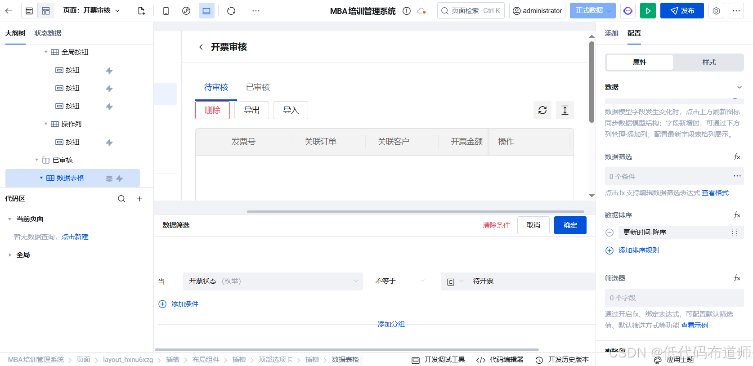Click the event lightning icon of first 按钮
Viewport: 753px width, 366px height.
point(109,71)
